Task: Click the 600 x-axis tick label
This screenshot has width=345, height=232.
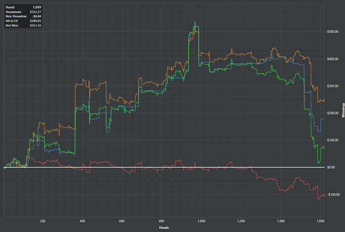Action: [122, 221]
